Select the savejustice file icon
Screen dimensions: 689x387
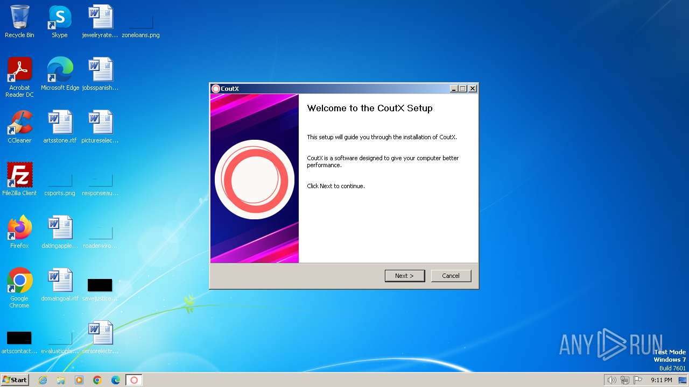[x=100, y=289]
